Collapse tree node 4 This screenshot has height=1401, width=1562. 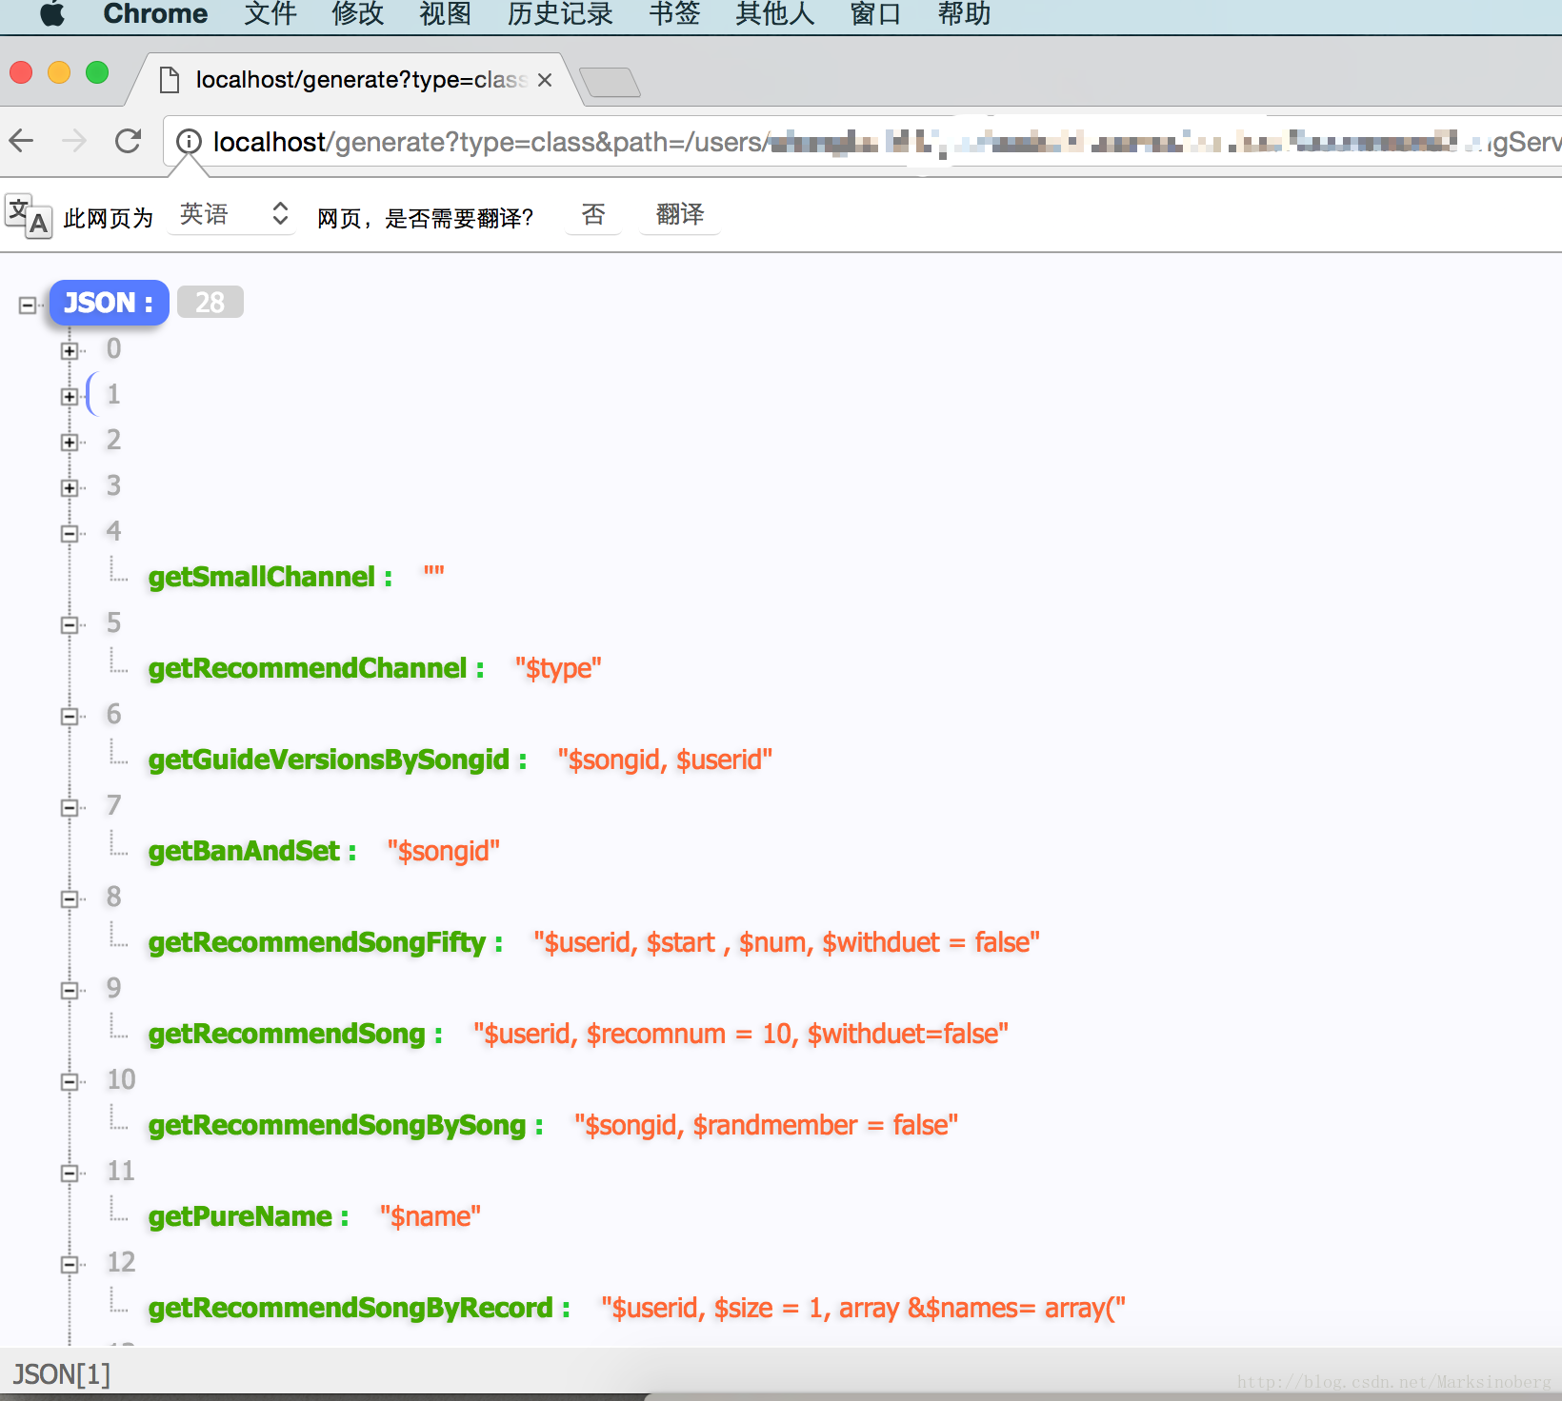(x=70, y=534)
